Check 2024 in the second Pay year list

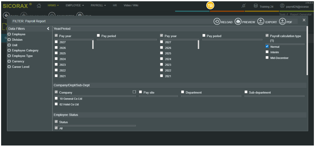pyautogui.click(x=162, y=59)
